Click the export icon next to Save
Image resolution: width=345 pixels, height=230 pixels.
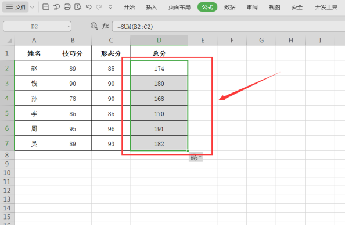[x=56, y=7]
